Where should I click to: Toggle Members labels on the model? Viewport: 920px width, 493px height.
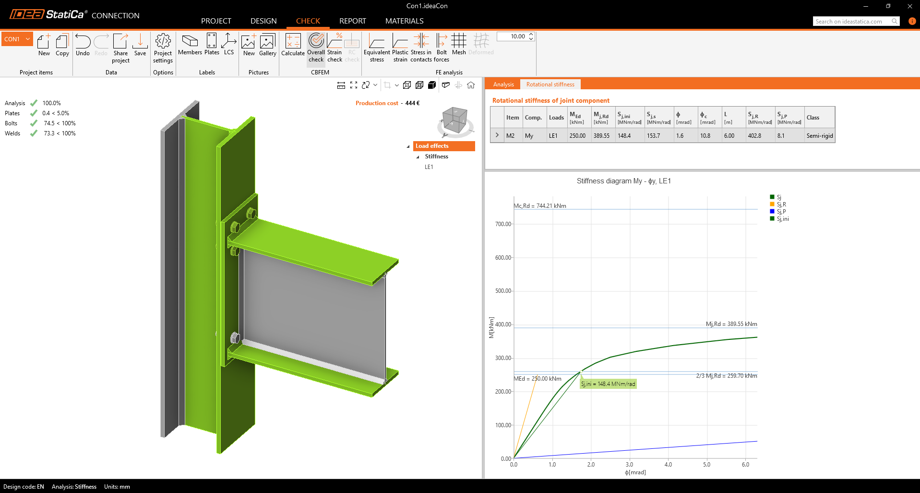pos(190,45)
